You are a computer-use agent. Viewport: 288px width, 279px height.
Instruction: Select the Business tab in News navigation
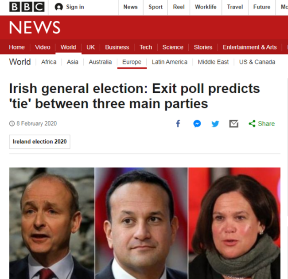117,47
